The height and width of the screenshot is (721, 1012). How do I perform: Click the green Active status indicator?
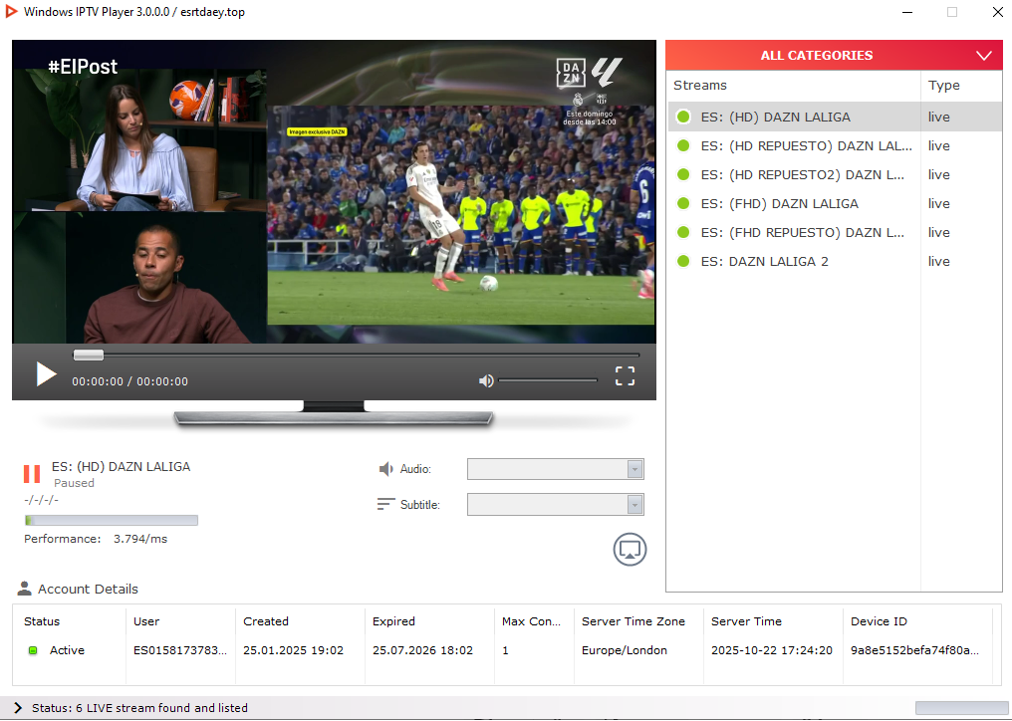pos(33,650)
